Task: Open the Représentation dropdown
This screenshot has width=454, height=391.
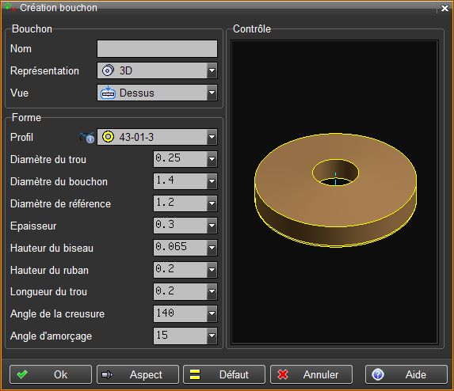Action: pyautogui.click(x=212, y=70)
